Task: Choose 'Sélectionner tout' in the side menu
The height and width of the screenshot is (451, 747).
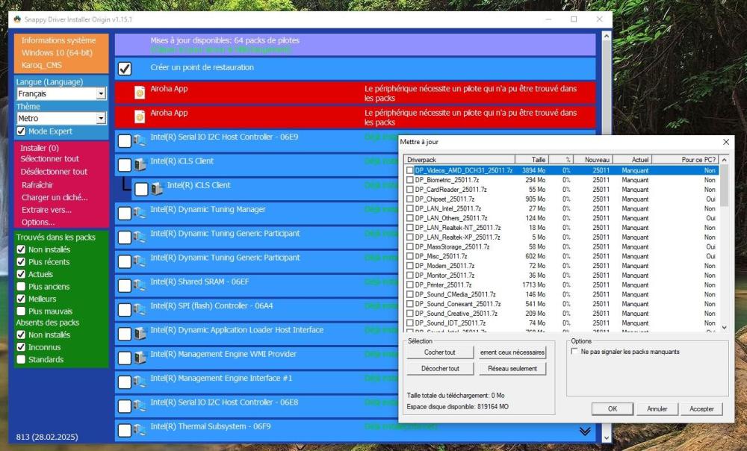Action: pyautogui.click(x=49, y=159)
